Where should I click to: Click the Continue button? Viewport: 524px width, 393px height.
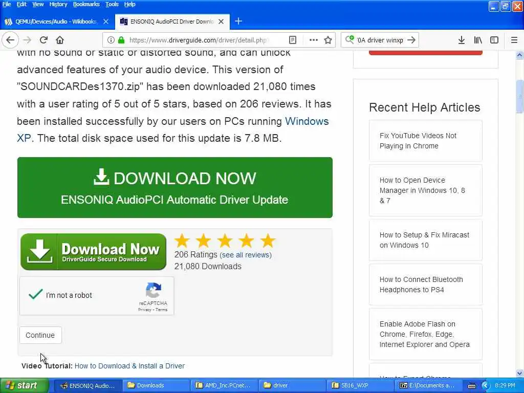click(40, 335)
